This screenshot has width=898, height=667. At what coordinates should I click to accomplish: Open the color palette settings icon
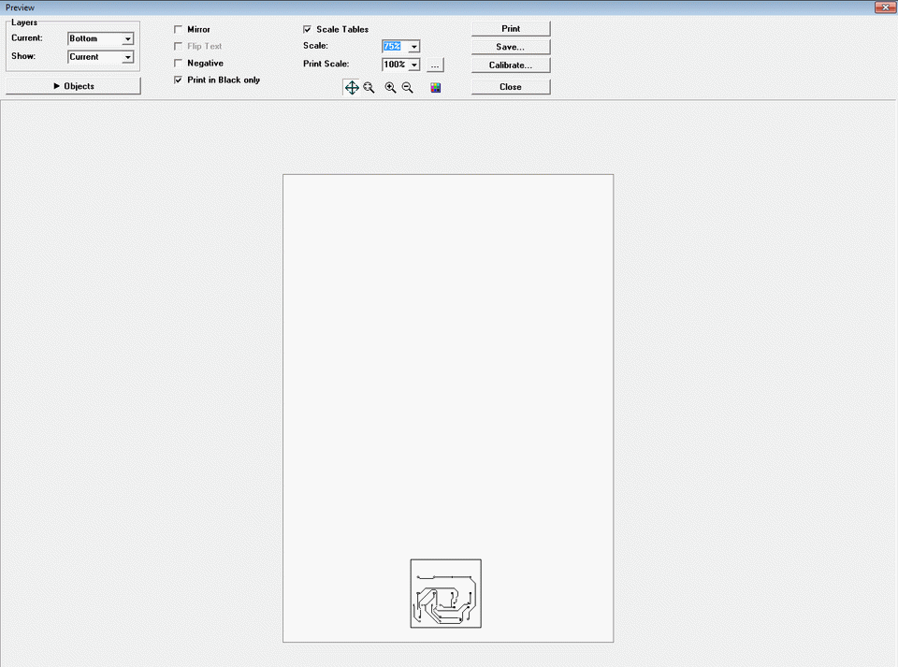click(436, 88)
